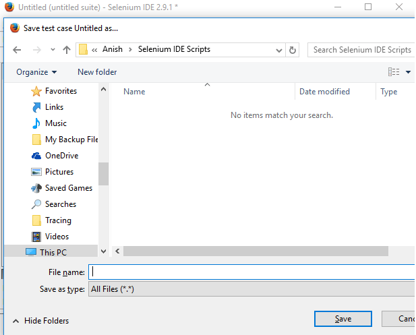The height and width of the screenshot is (335, 416).
Task: Focus the File name input field
Action: point(251,272)
